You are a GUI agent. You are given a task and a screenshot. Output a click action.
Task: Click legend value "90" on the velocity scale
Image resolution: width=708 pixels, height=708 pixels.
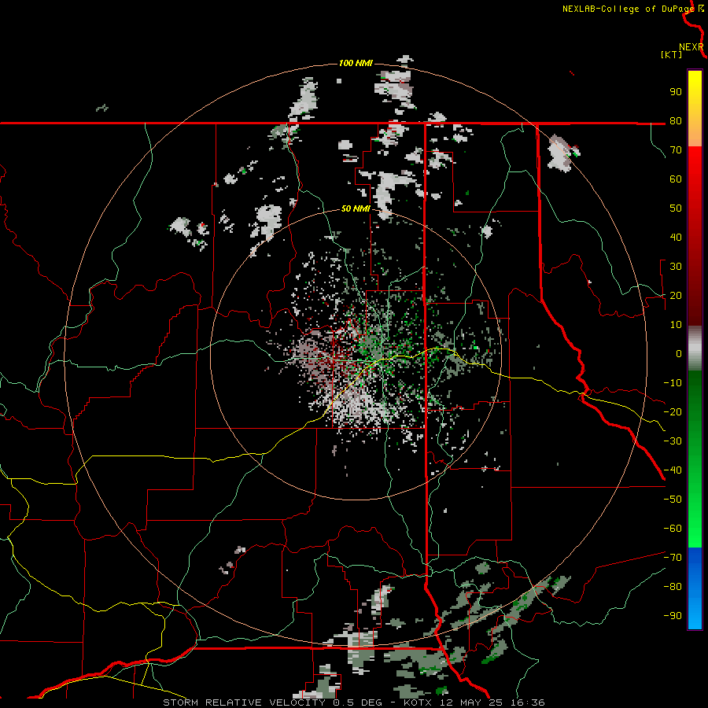pyautogui.click(x=676, y=92)
